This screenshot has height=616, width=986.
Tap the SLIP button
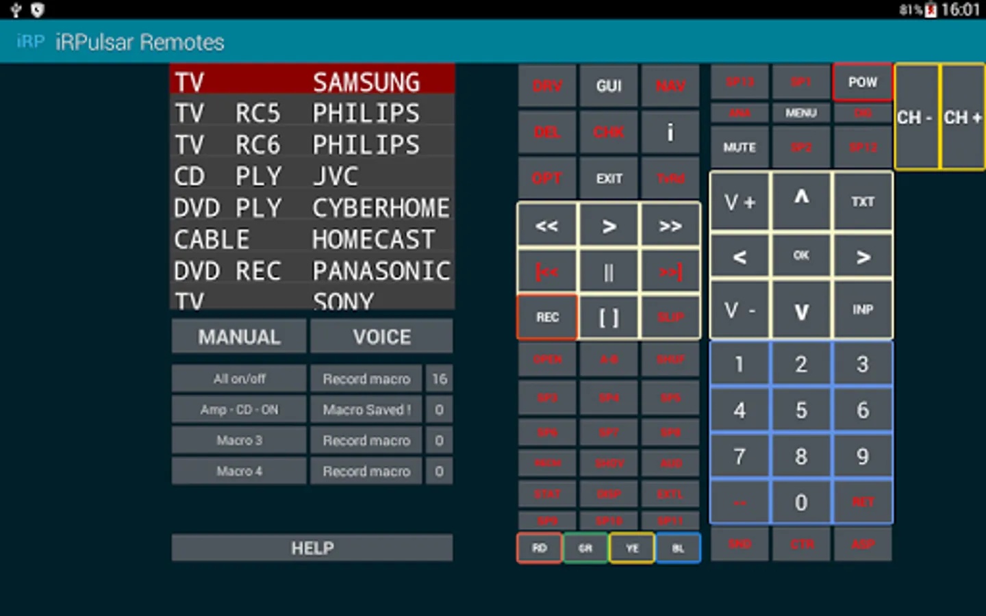670,317
